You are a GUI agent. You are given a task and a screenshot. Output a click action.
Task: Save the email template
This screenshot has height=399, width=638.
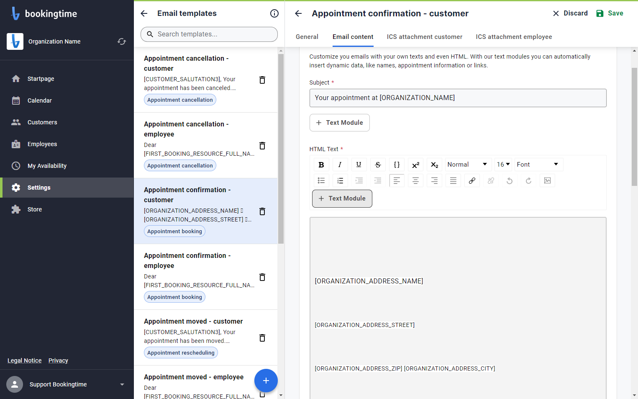click(610, 13)
